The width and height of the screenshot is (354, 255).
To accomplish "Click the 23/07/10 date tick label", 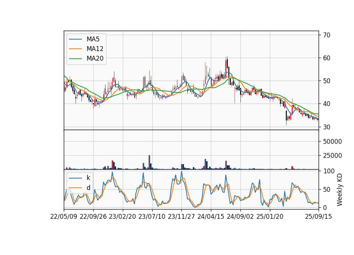I will [x=152, y=217].
